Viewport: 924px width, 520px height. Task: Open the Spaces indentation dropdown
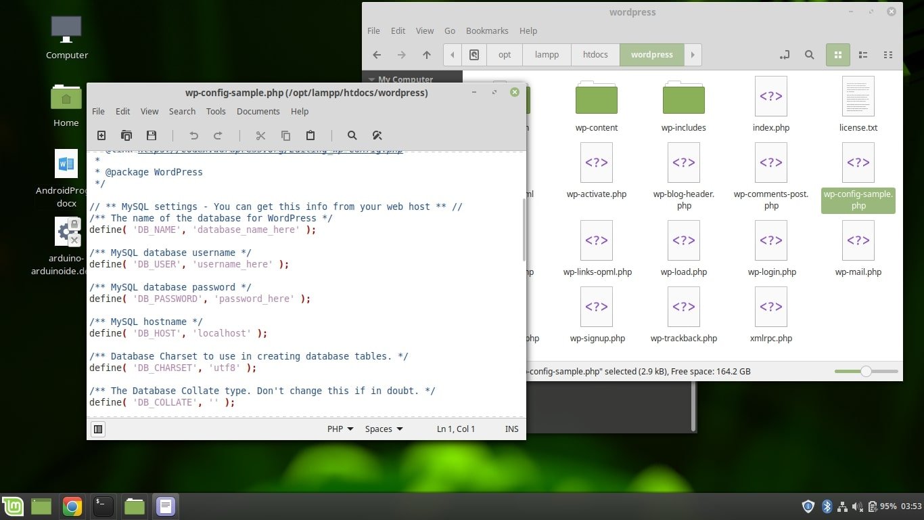pyautogui.click(x=384, y=429)
